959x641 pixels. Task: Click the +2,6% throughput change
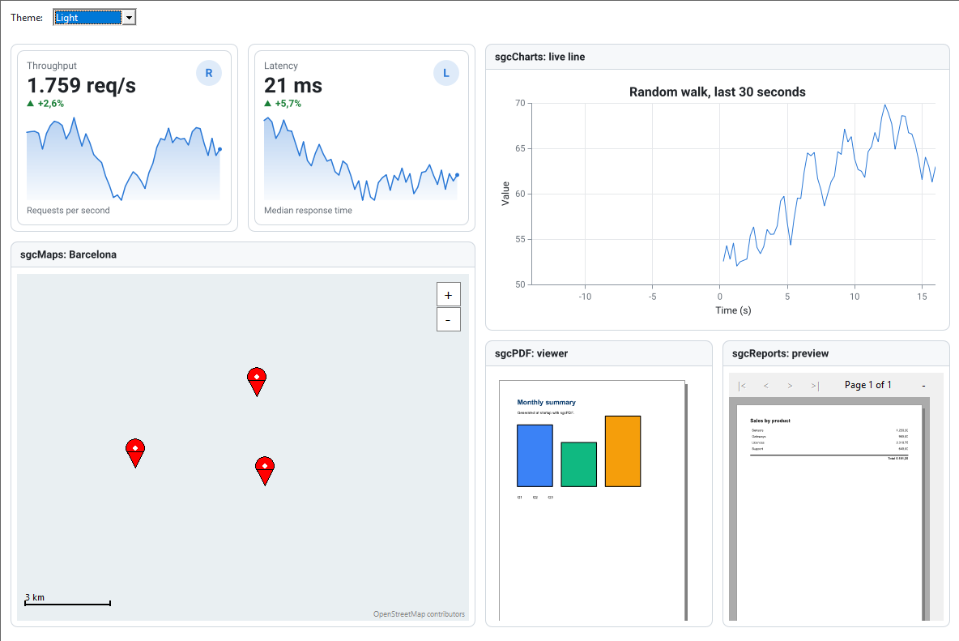45,104
